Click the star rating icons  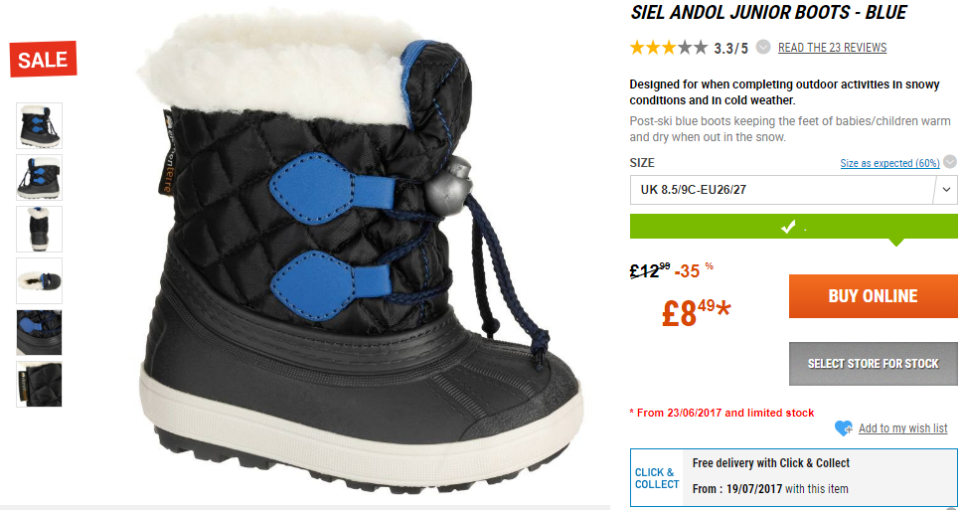tap(668, 48)
